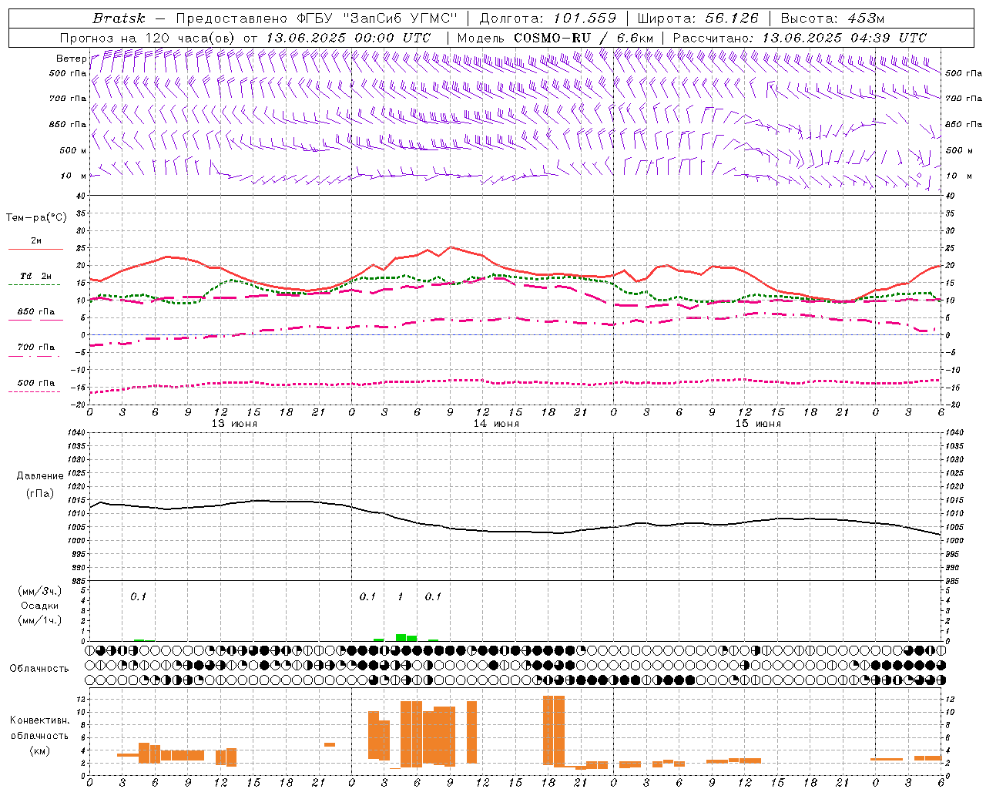
Task: Select the 'Широта: 56.126' latitude field
Action: [x=698, y=18]
